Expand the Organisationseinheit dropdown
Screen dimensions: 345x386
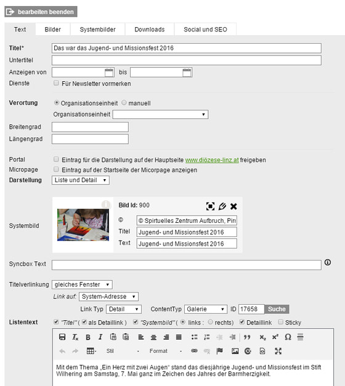tap(160, 115)
